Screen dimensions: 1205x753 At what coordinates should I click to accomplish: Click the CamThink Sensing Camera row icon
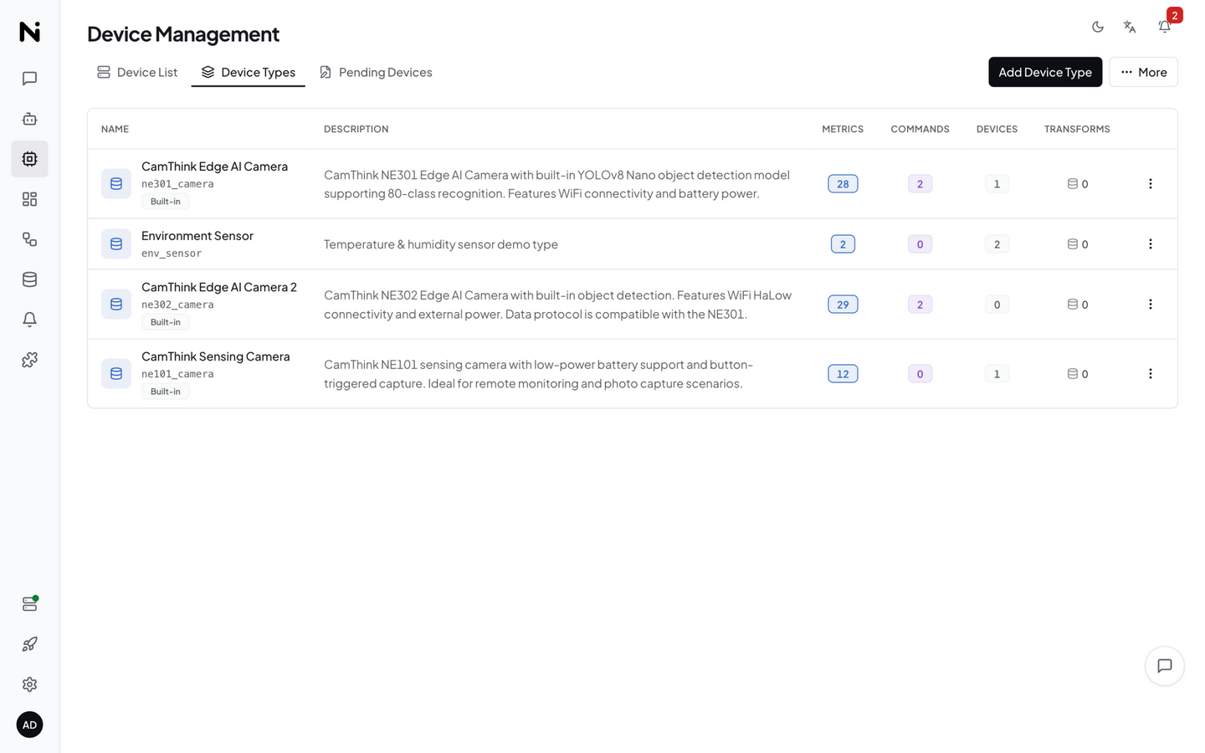pyautogui.click(x=116, y=374)
